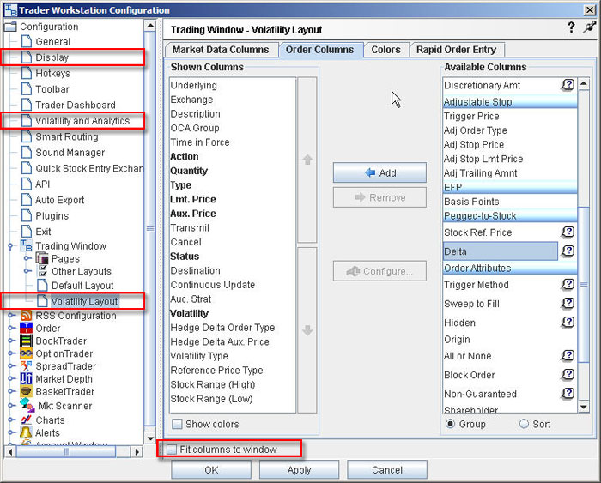The width and height of the screenshot is (601, 483).
Task: Click the help icon next to Trigger Method
Action: (568, 284)
